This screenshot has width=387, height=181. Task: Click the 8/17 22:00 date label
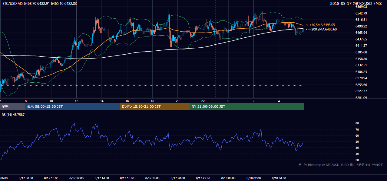click(203, 178)
